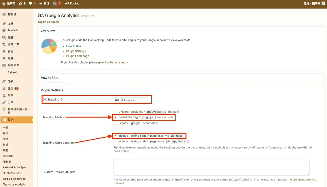Open Google Analytics settings submenu item
The width and height of the screenshot is (327, 187).
pos(14,179)
